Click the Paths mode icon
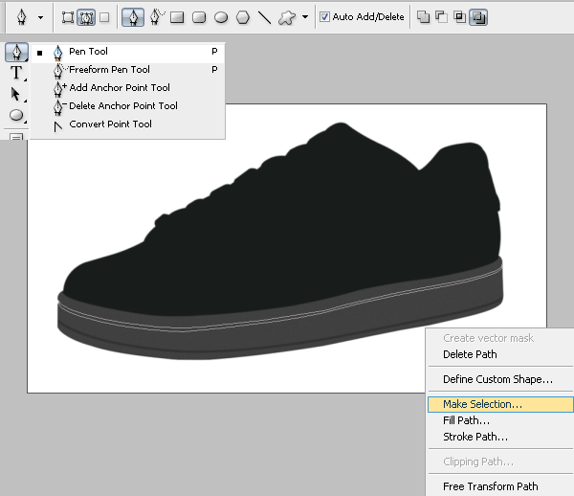 click(x=85, y=17)
